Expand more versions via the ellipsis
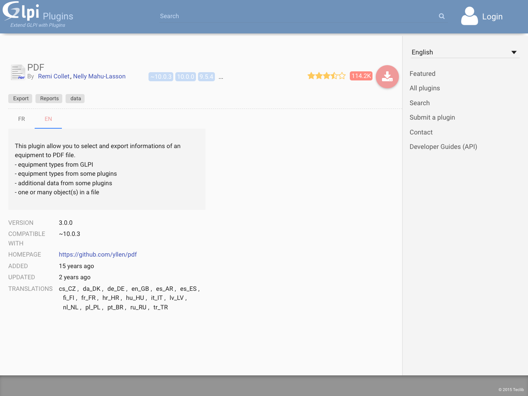 click(x=221, y=77)
